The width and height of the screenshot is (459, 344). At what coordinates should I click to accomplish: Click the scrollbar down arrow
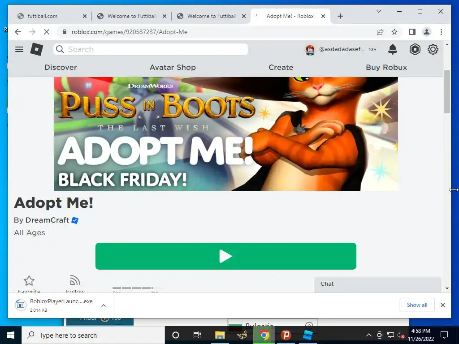pyautogui.click(x=447, y=288)
